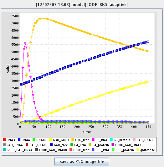Click the G3_RNA legend label text

[101, 140]
